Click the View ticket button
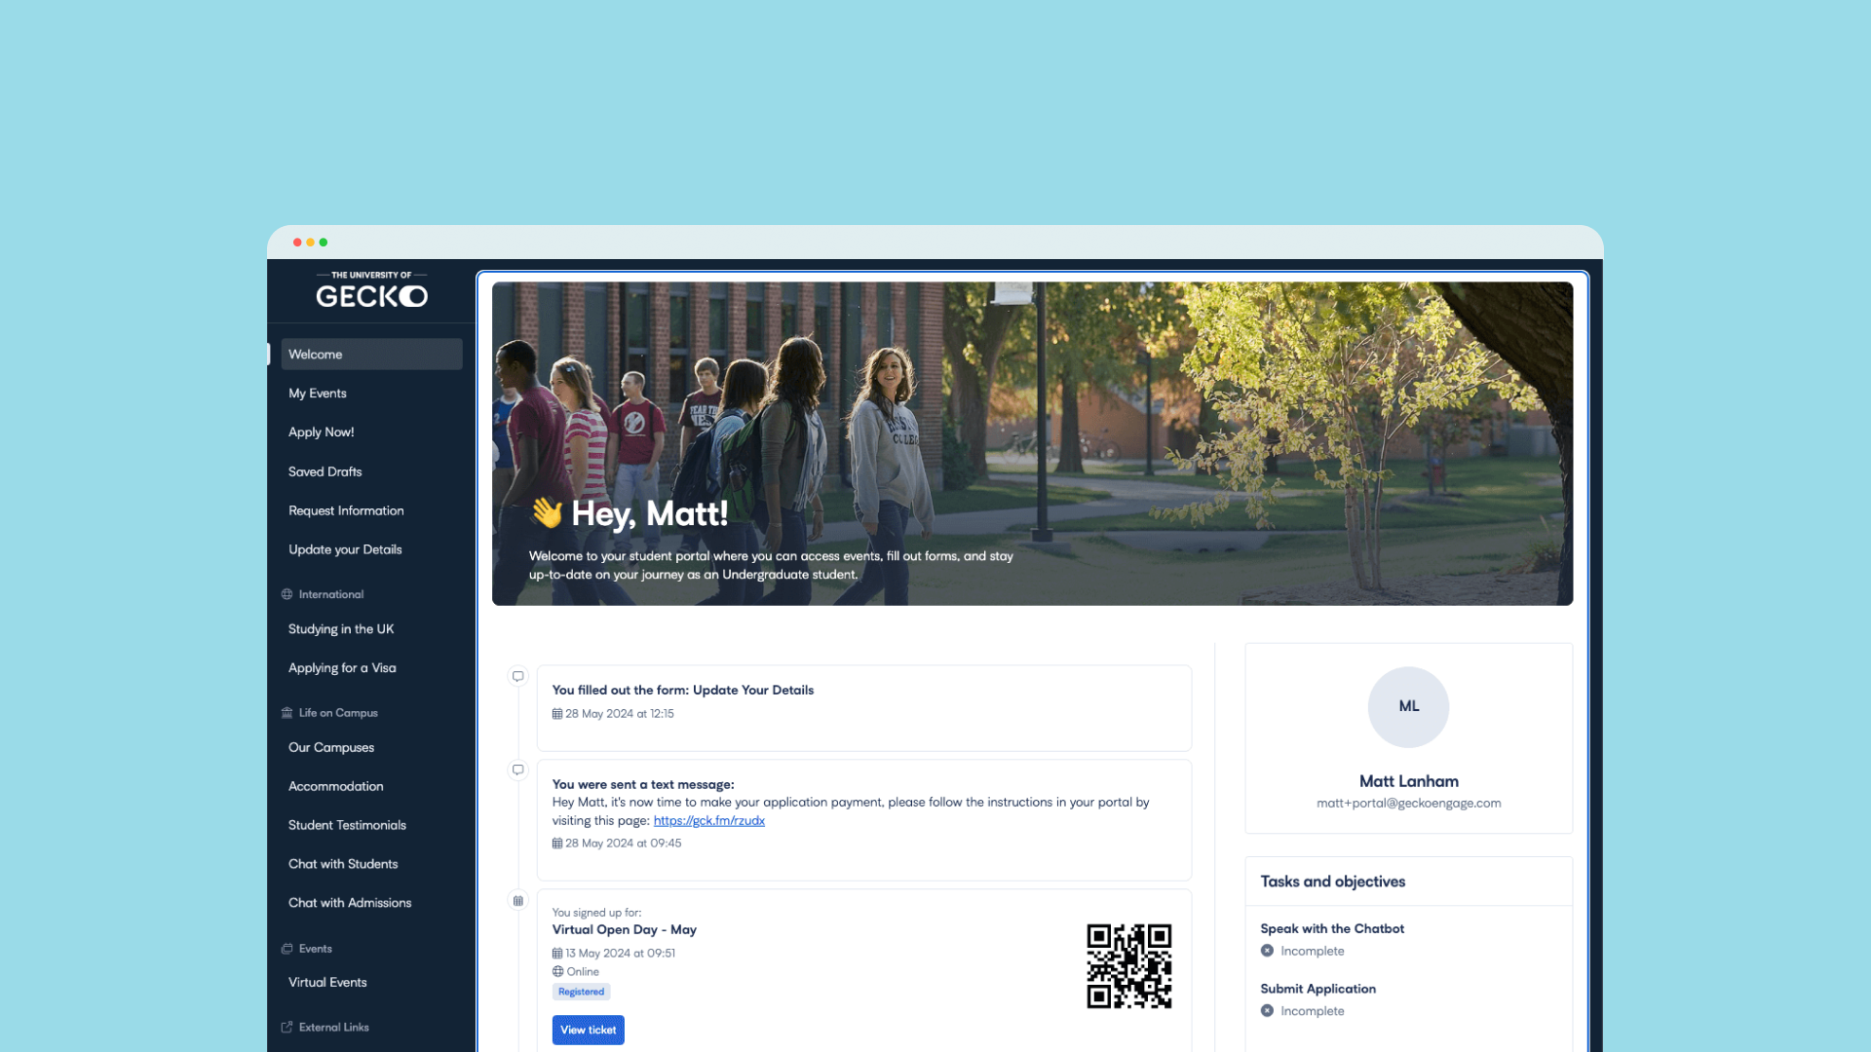The width and height of the screenshot is (1871, 1052). pos(588,1030)
